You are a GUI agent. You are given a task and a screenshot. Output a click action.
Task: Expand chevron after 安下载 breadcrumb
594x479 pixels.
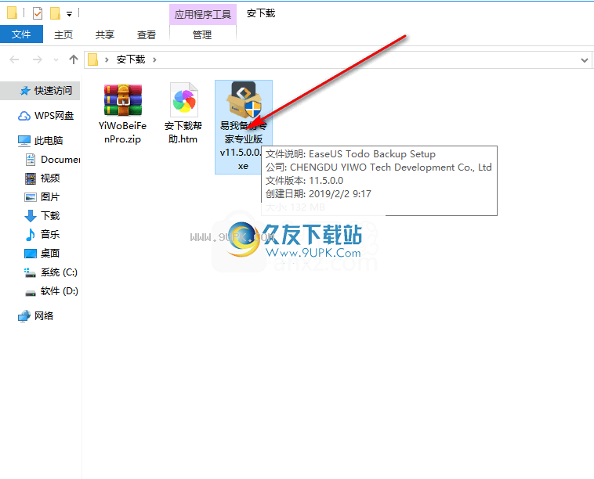154,59
